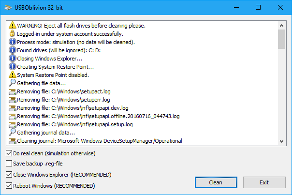Screen dimensions: 292x195
Task: Enable Save backup .reg-file option
Action: click(9, 164)
